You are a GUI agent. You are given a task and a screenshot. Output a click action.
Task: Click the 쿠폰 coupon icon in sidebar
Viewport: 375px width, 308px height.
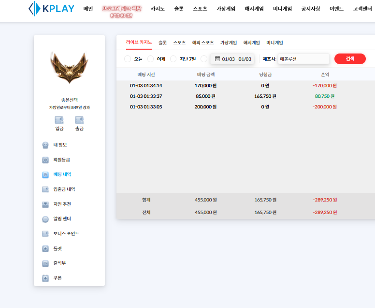pyautogui.click(x=45, y=278)
